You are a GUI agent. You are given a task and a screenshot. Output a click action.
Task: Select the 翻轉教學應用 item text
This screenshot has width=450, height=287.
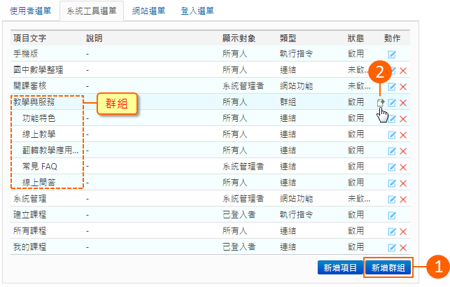pyautogui.click(x=50, y=150)
